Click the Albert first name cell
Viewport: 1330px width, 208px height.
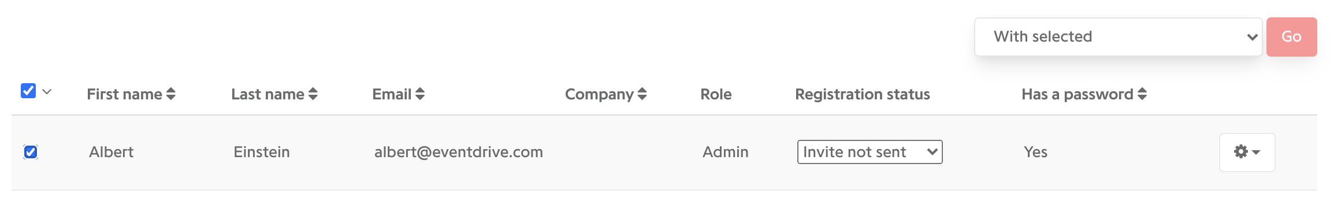[111, 152]
